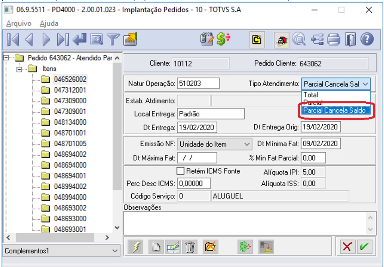The height and width of the screenshot is (267, 384).
Task: Click the printer icon
Action: (x=333, y=40)
